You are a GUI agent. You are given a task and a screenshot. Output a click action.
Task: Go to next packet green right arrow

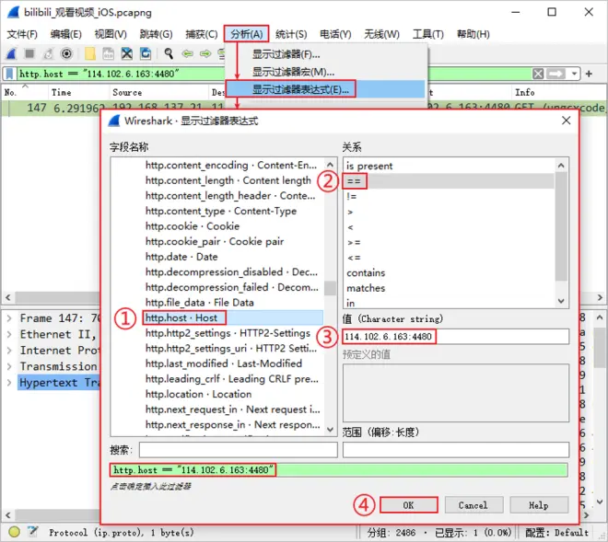click(205, 53)
